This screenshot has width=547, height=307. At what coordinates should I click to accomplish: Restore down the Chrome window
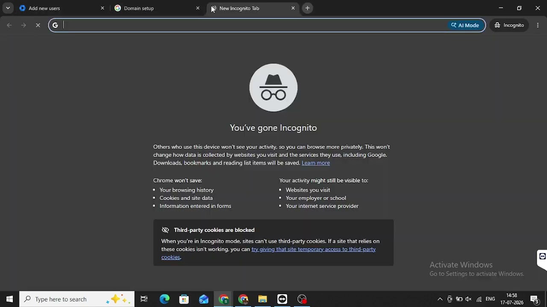pos(519,8)
